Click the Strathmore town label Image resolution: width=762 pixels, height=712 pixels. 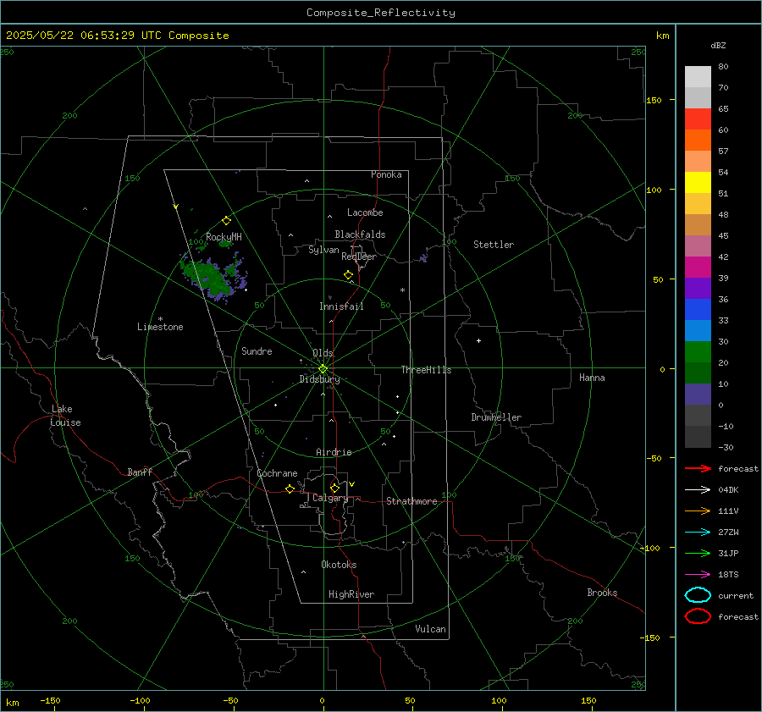[x=411, y=501]
